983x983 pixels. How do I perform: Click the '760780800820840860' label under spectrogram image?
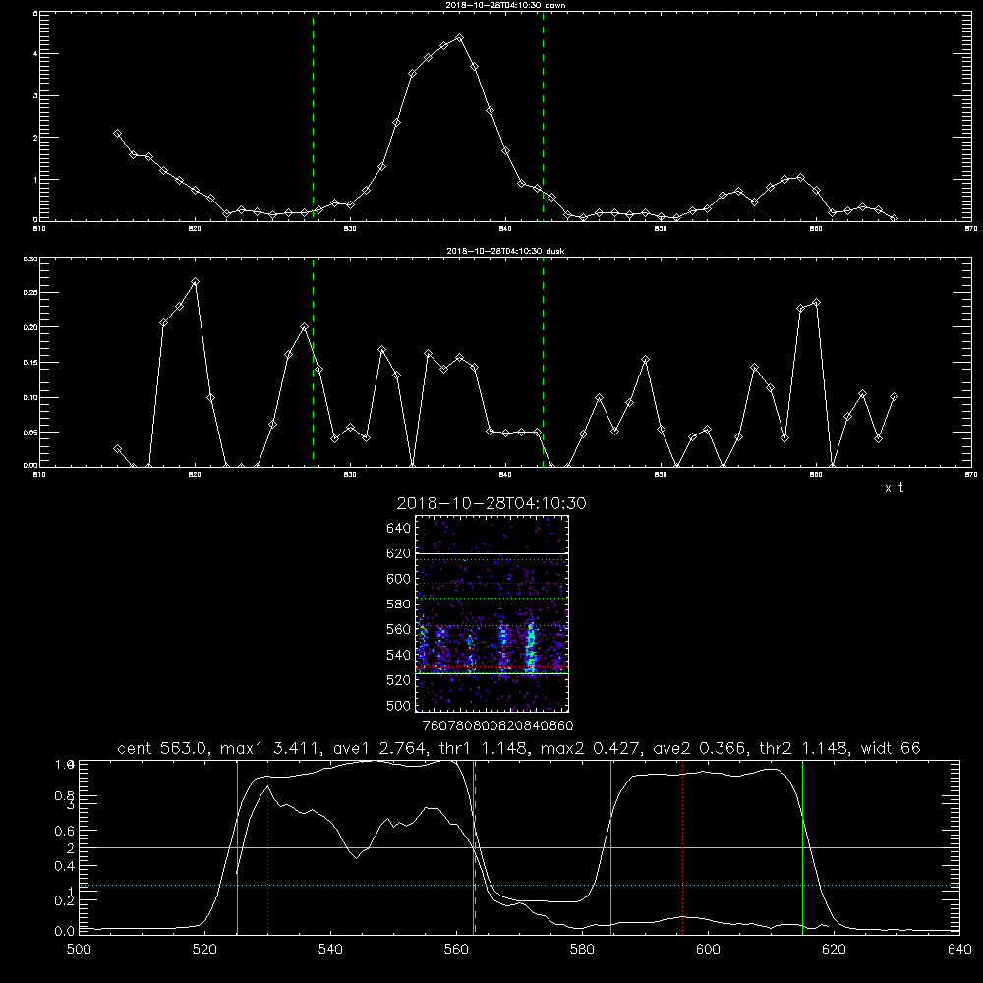[497, 725]
